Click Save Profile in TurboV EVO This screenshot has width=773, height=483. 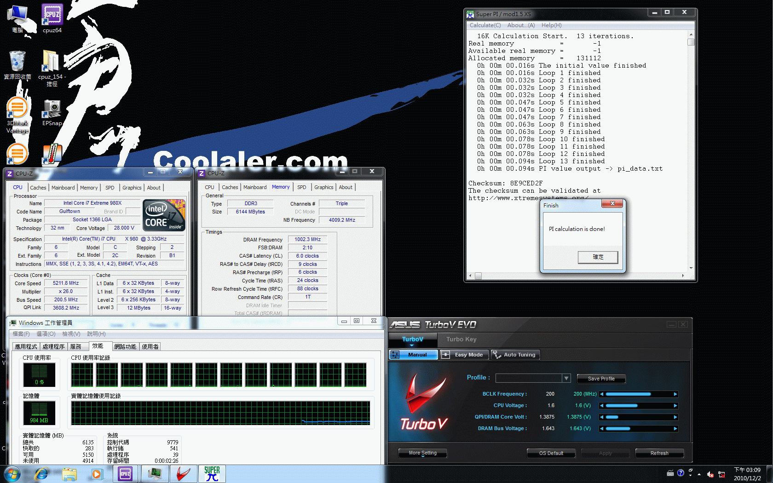coord(601,379)
